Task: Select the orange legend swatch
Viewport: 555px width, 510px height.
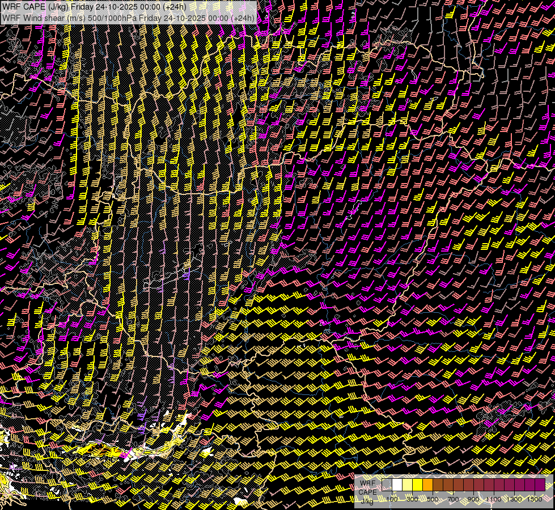Action: (427, 484)
